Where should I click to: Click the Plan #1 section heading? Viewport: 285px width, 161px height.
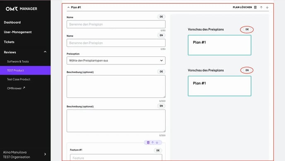76,7
